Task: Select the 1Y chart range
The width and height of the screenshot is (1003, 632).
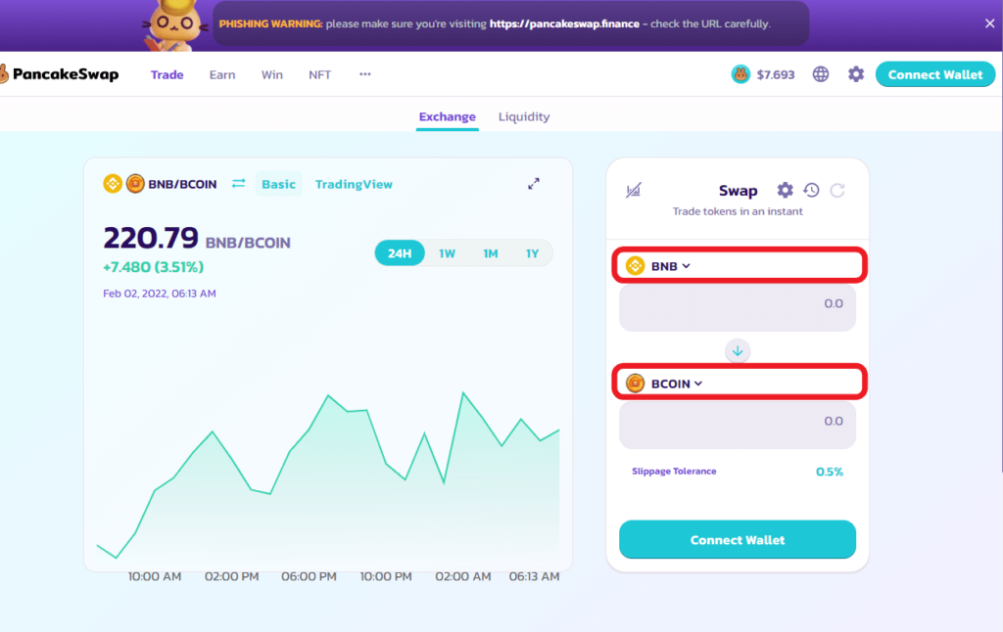Action: 532,253
